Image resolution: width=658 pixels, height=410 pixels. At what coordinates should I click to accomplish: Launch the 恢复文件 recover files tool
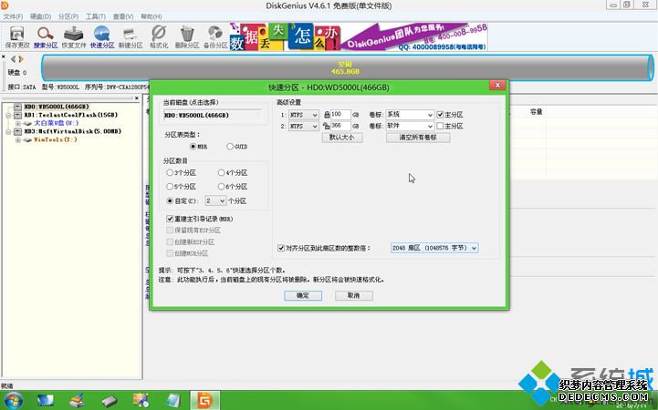(74, 36)
